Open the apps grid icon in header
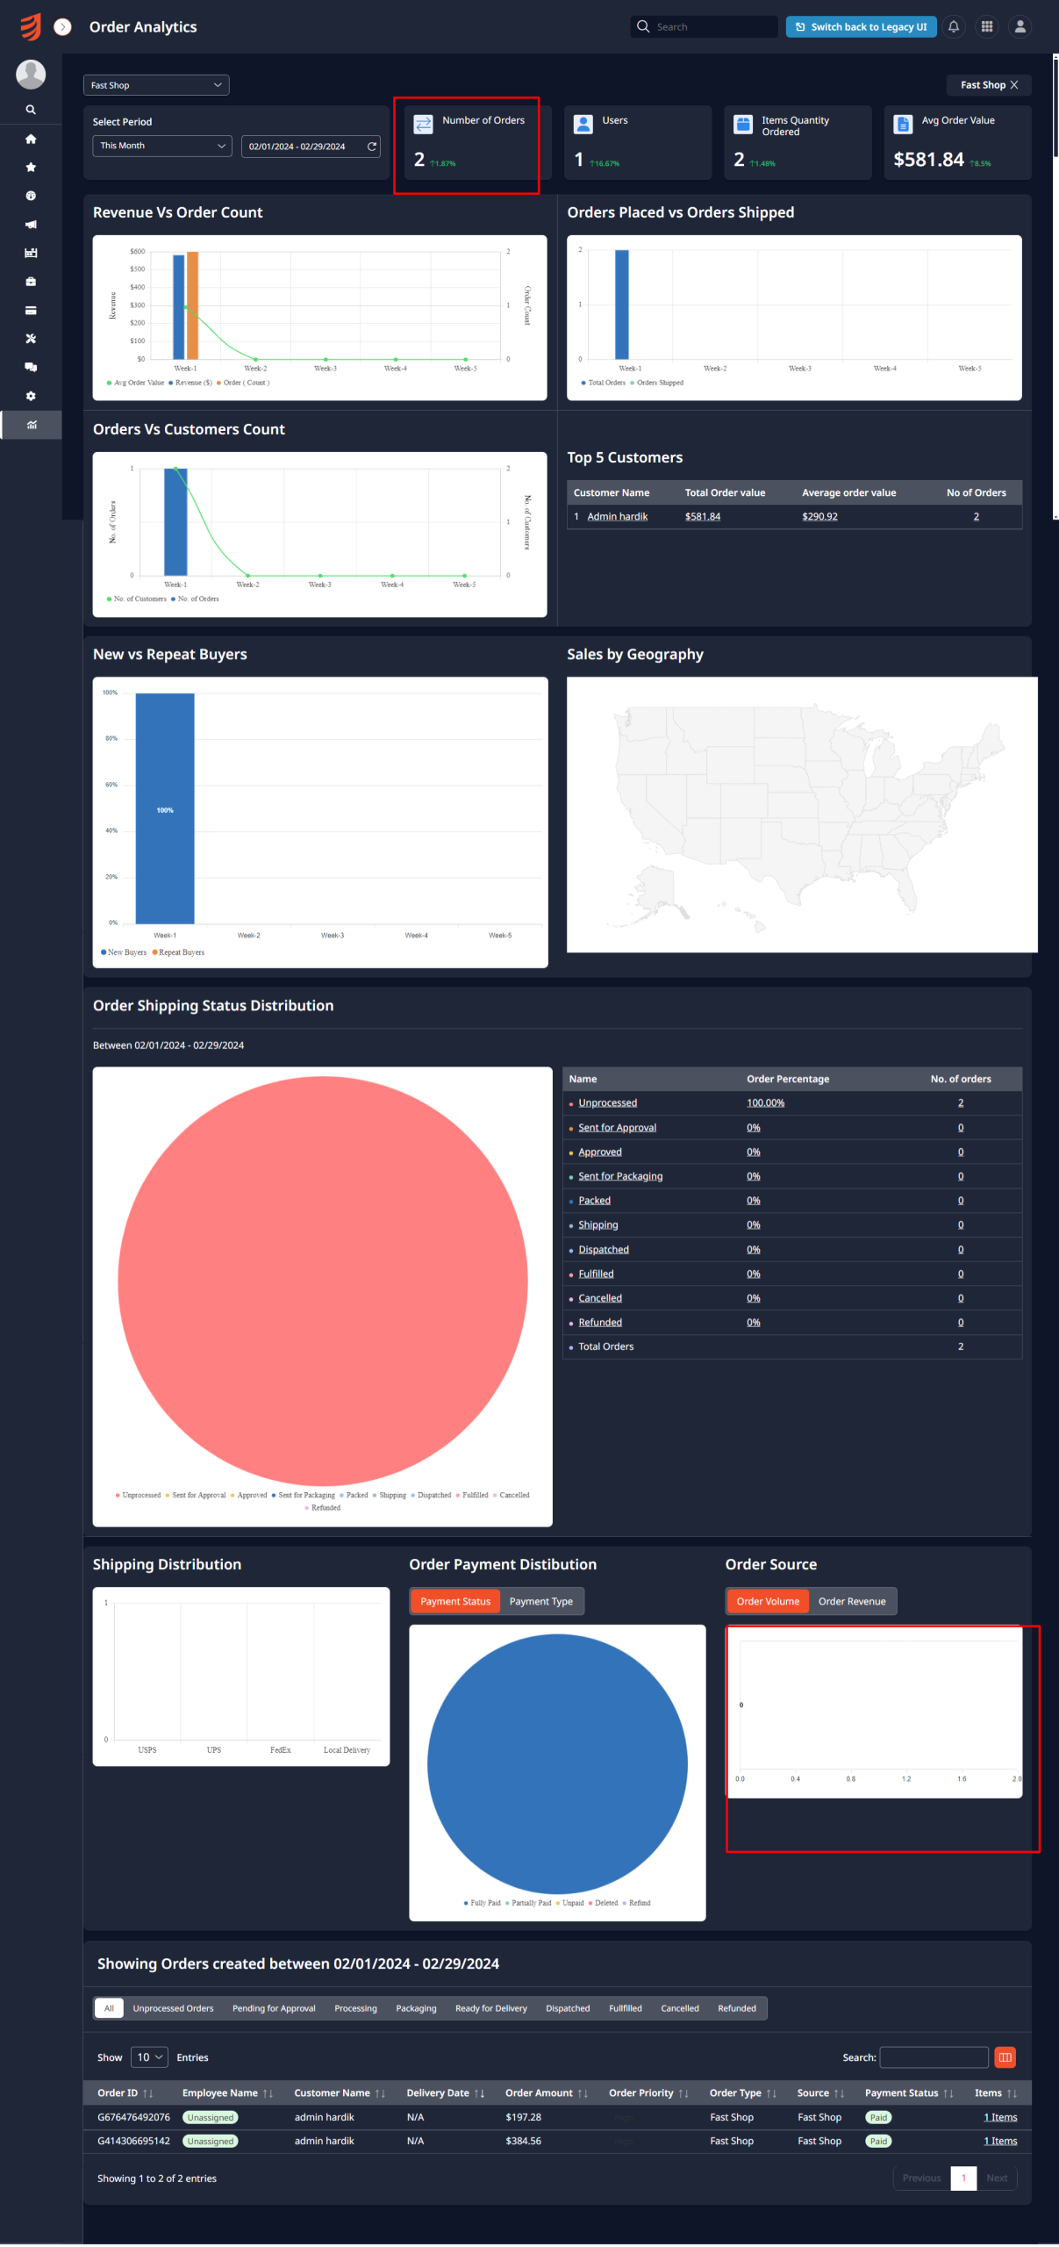Image resolution: width=1059 pixels, height=2247 pixels. coord(987,27)
